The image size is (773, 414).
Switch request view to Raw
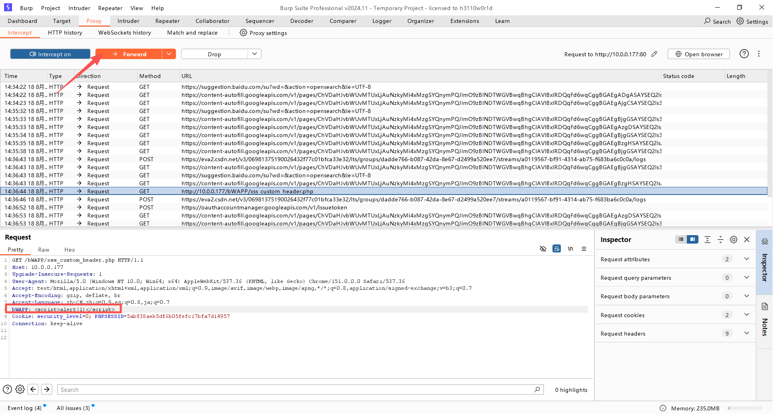44,250
